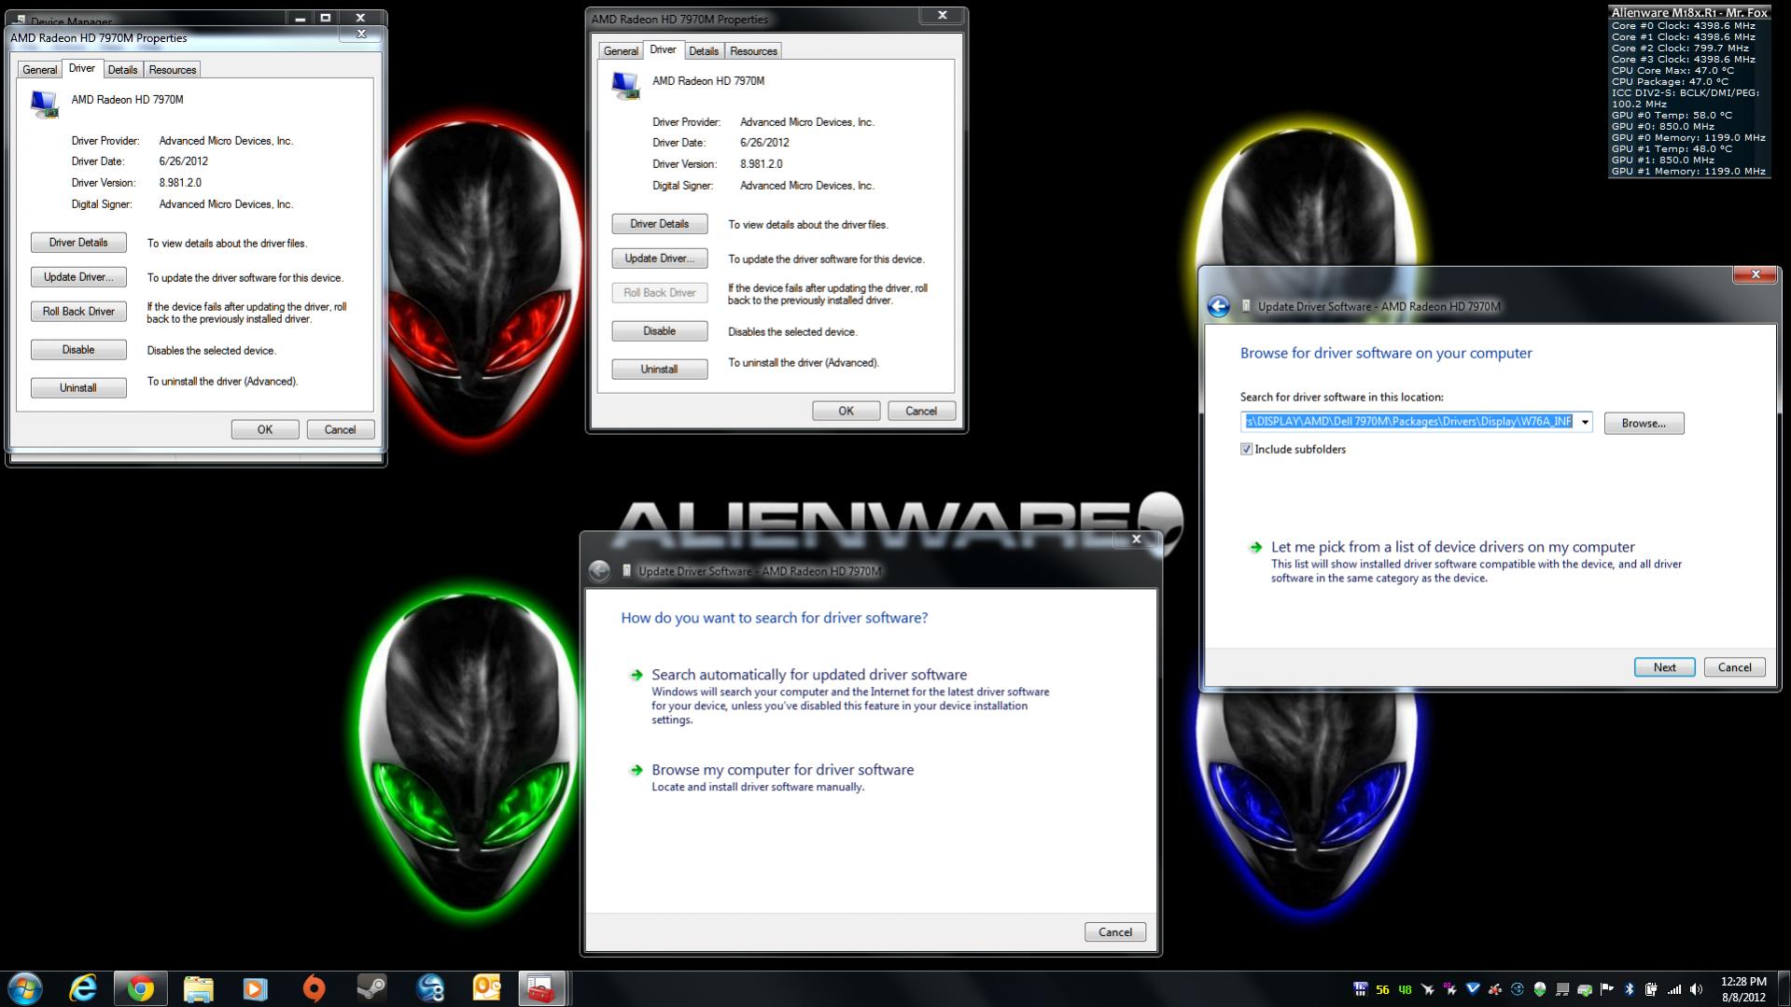
Task: Click the Browse button beside the driver path
Action: click(x=1644, y=424)
